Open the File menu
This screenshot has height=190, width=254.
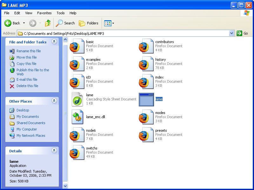pyautogui.click(x=7, y=13)
